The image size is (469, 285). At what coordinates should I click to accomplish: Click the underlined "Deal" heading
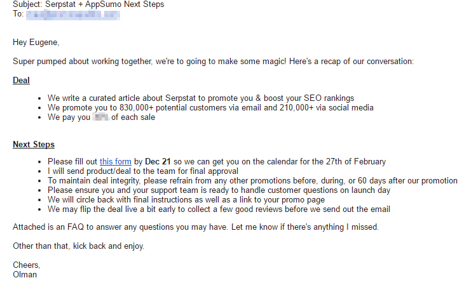click(x=21, y=81)
